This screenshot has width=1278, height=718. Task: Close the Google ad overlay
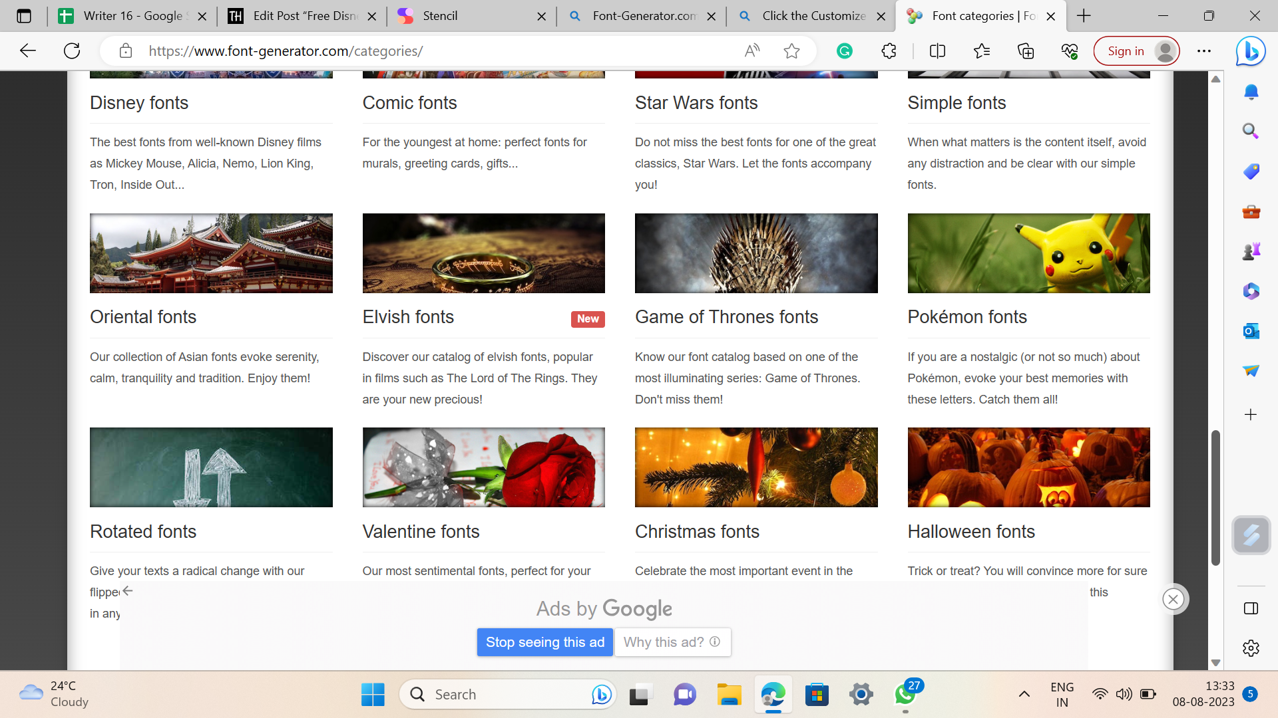[1173, 600]
